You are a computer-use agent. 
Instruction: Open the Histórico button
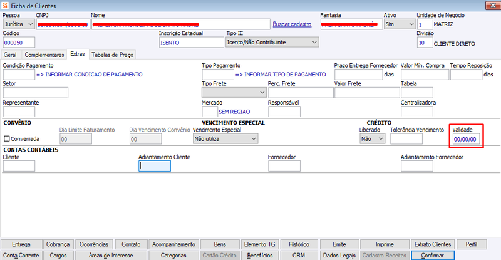click(x=299, y=244)
